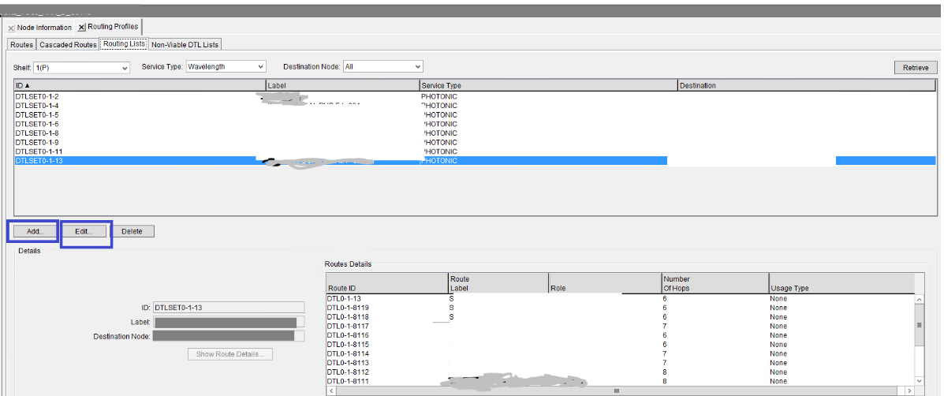Select route DTL0-1-8114
Screen dimensions: 944x396
620,353
